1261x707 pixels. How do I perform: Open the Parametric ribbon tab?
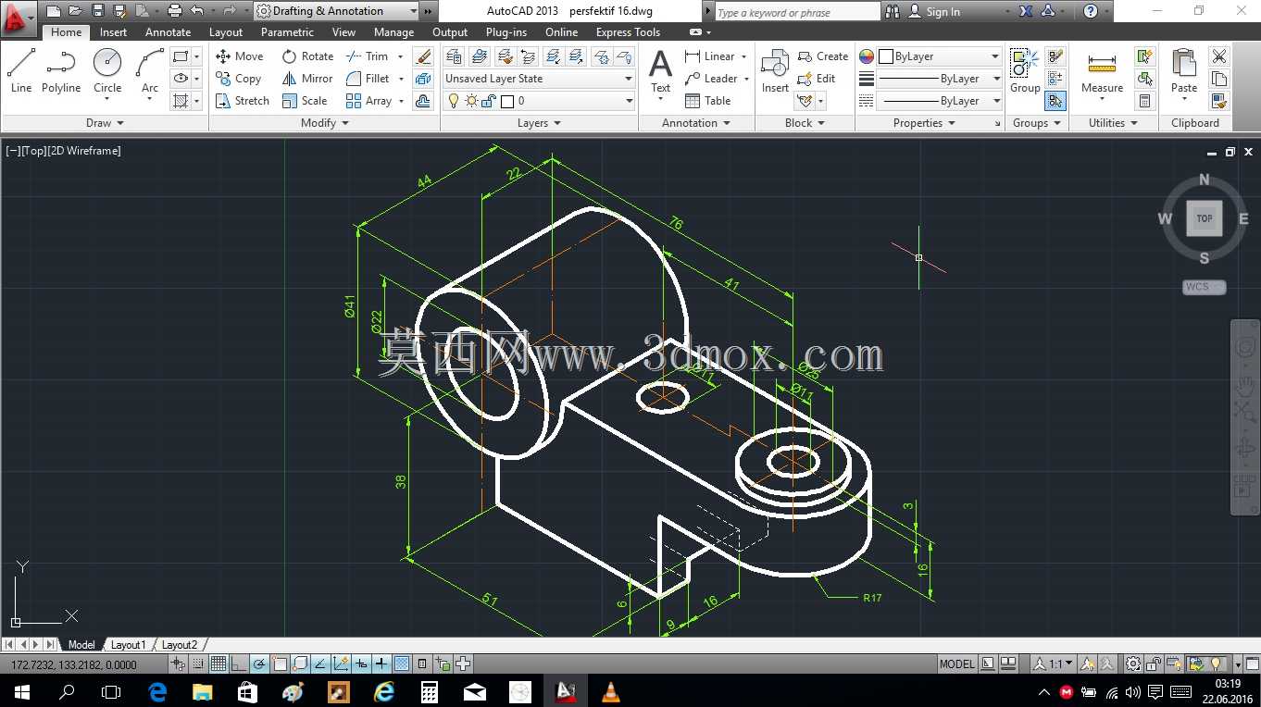pyautogui.click(x=287, y=32)
